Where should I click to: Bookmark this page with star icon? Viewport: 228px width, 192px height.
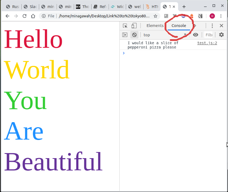click(x=155, y=16)
